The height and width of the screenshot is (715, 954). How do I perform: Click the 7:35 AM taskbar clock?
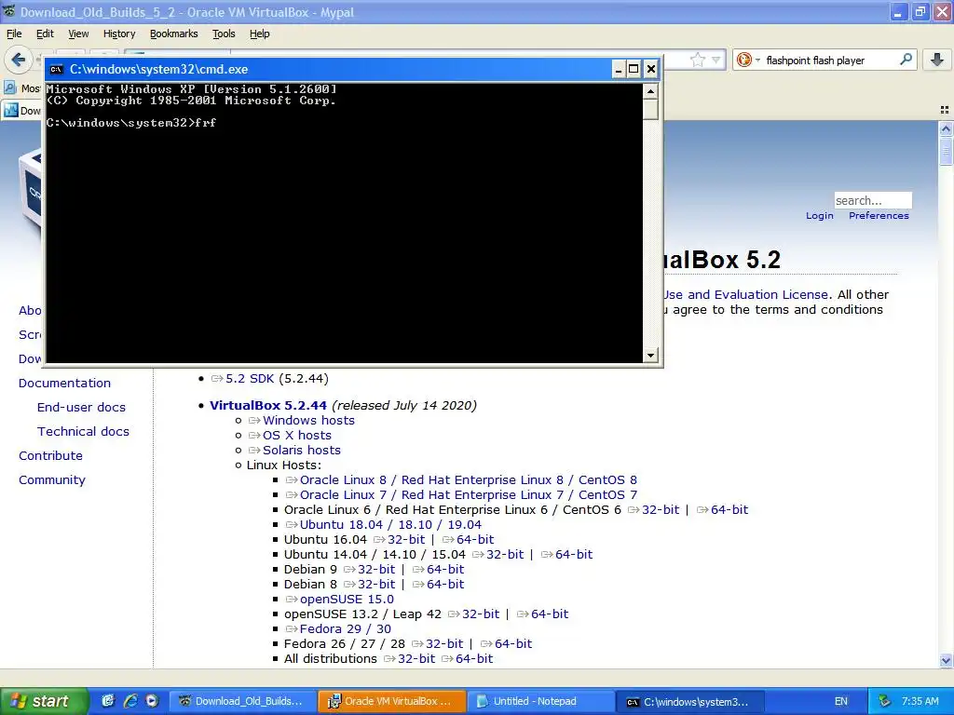tap(920, 702)
